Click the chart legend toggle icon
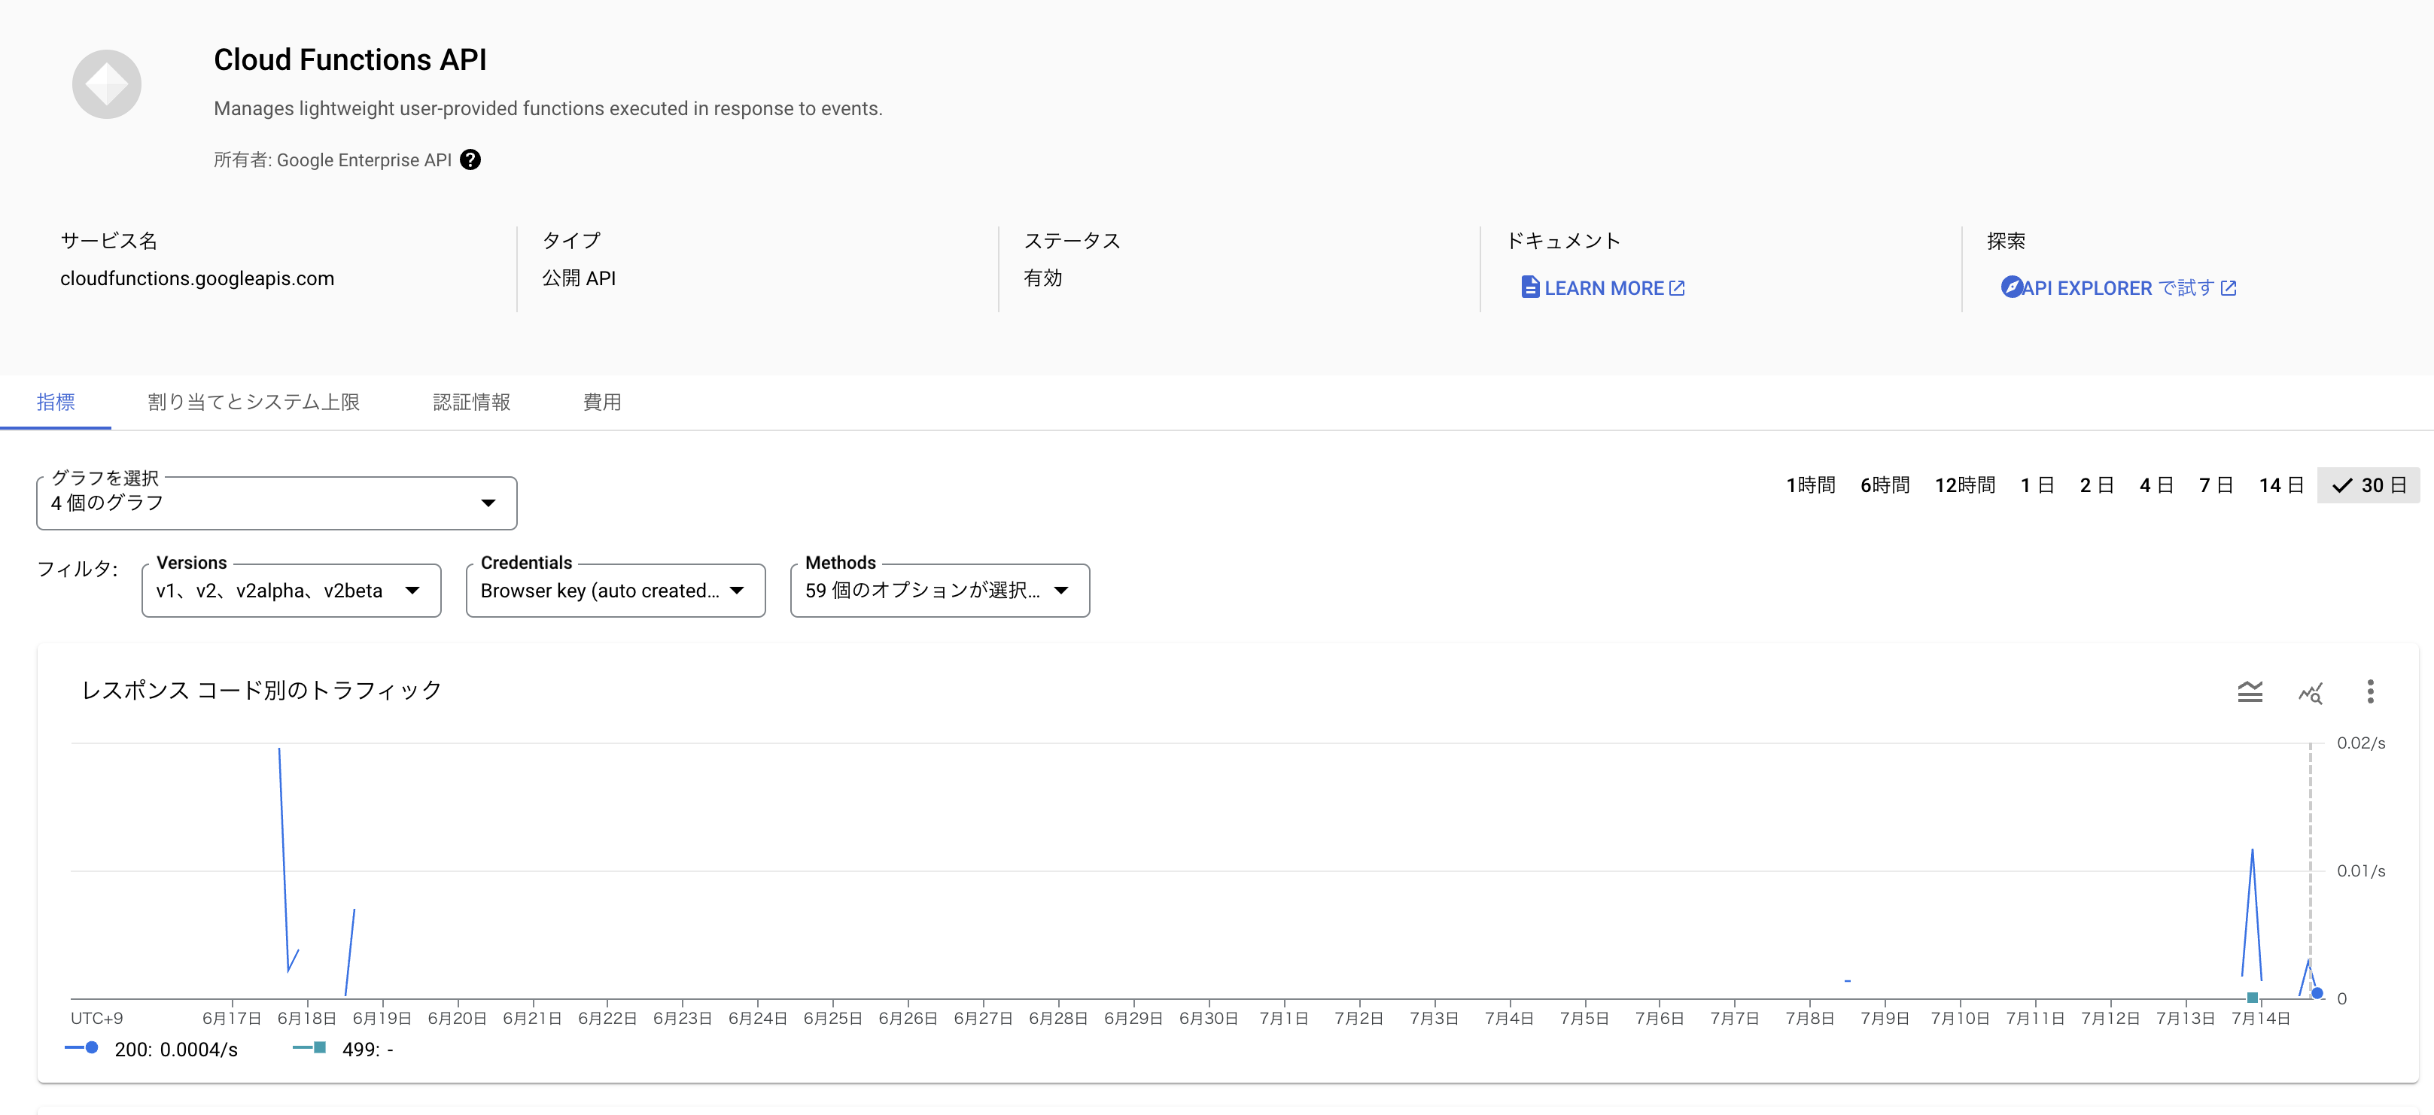 2250,691
